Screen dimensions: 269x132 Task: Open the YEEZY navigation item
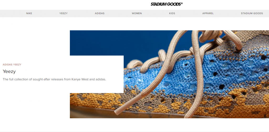pyautogui.click(x=64, y=13)
